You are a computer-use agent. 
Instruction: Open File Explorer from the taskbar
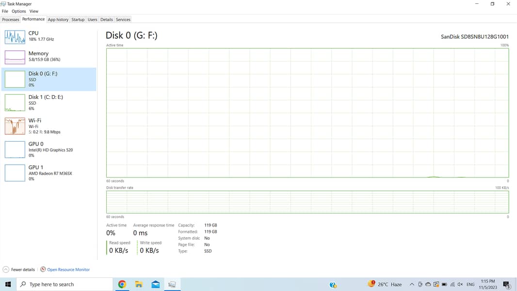(x=139, y=285)
